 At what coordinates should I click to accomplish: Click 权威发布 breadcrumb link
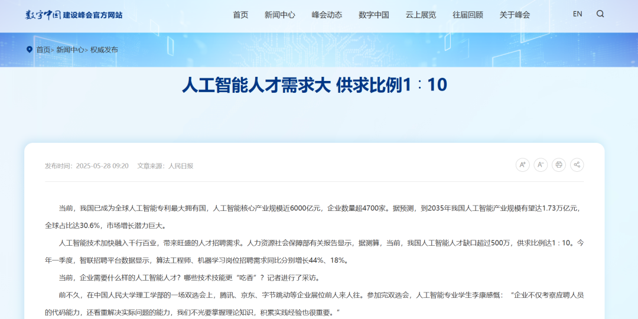click(x=104, y=50)
